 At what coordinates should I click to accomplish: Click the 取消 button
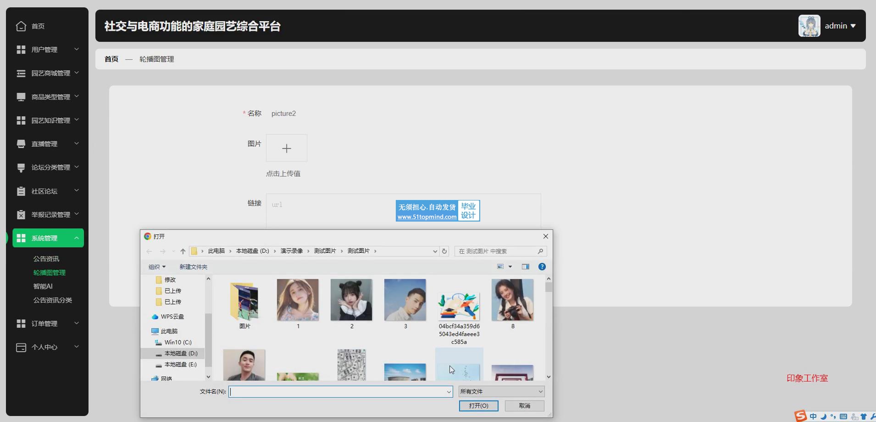524,406
